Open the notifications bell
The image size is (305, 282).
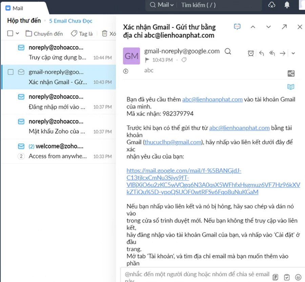(287, 5)
